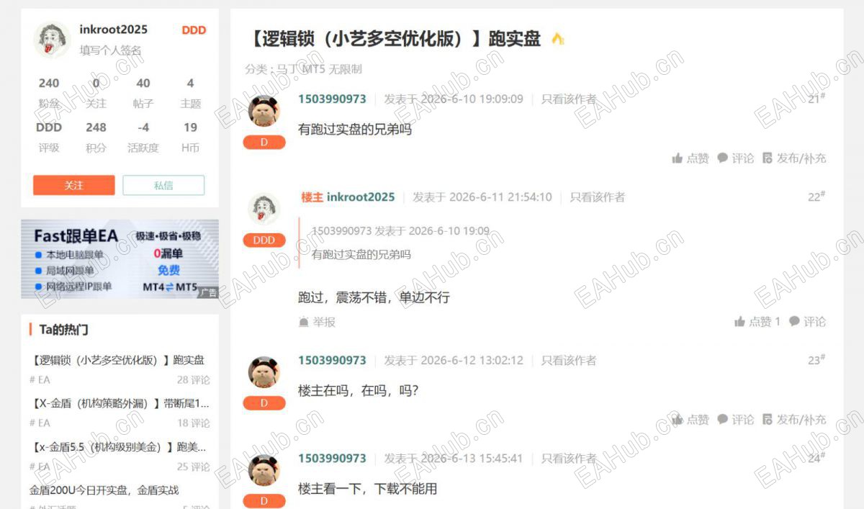Click the DDD badge under post 22 avatar
Screen dimensions: 864x509
click(264, 240)
